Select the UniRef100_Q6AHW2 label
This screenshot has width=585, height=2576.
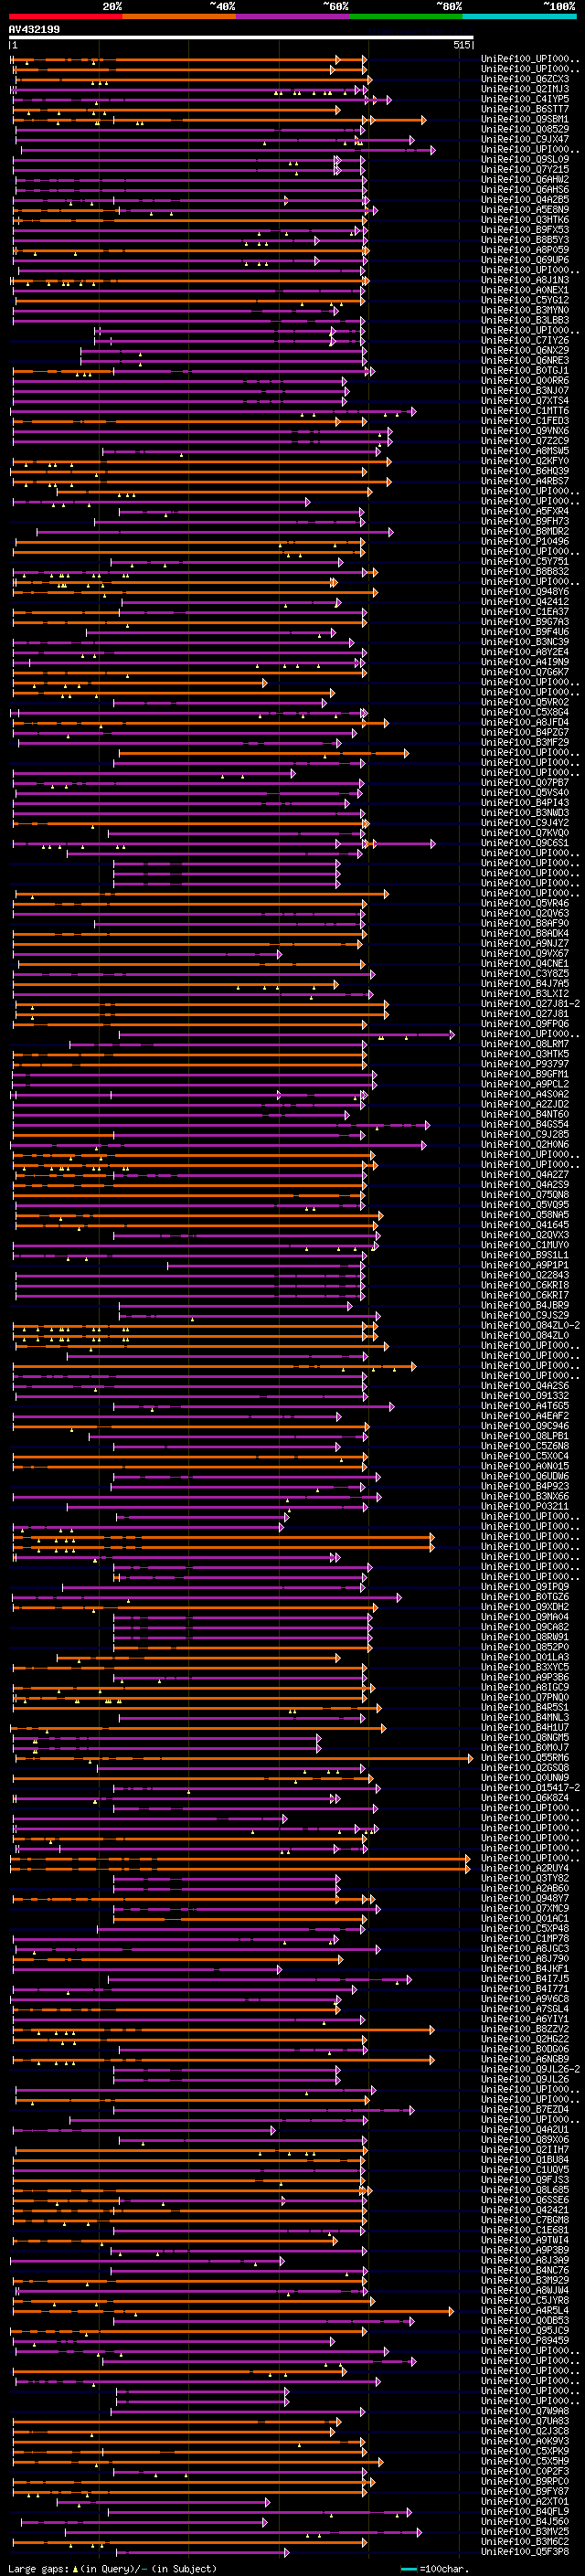[525, 179]
